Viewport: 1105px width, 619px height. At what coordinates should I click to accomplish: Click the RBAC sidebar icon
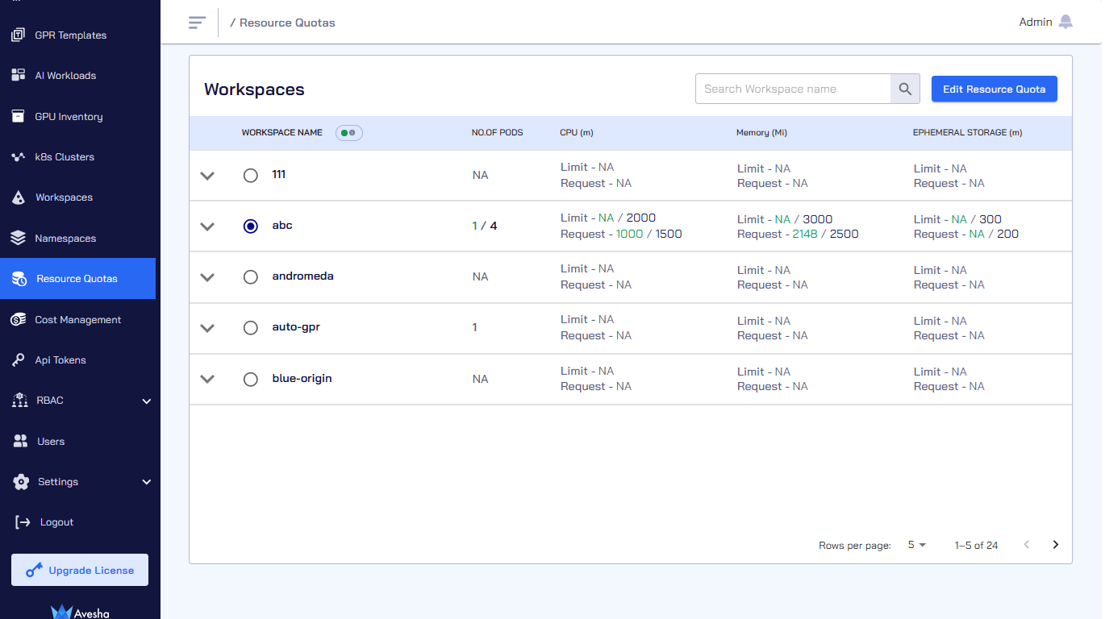(19, 401)
